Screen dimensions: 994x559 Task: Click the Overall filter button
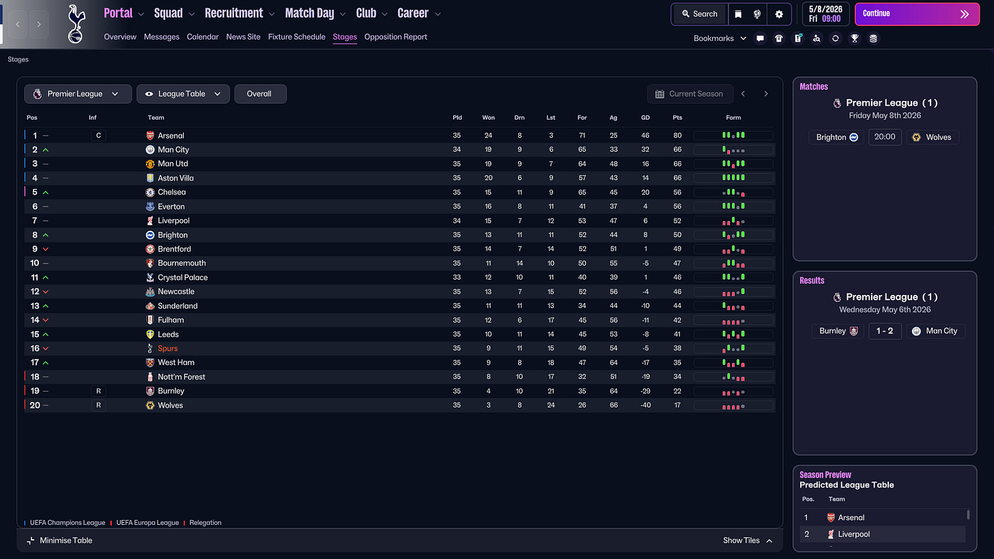[260, 94]
